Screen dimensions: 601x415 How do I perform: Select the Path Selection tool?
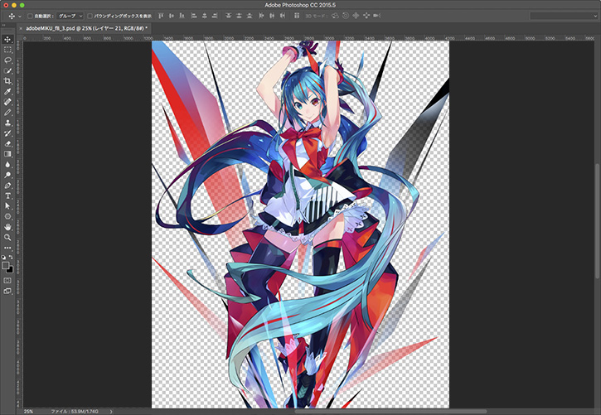tap(7, 206)
